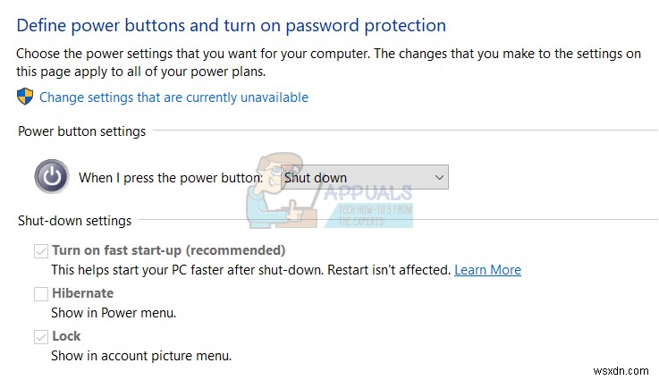The image size is (659, 380).
Task: Click the 'Show in Power menu' description
Action: (114, 313)
